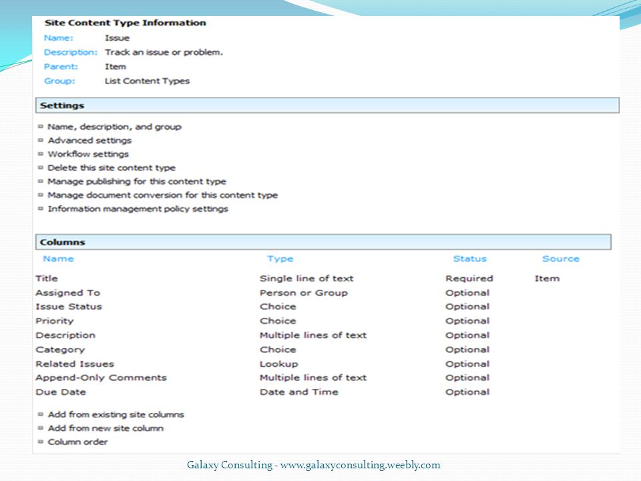Open the Append-Only Comments column

click(x=101, y=377)
